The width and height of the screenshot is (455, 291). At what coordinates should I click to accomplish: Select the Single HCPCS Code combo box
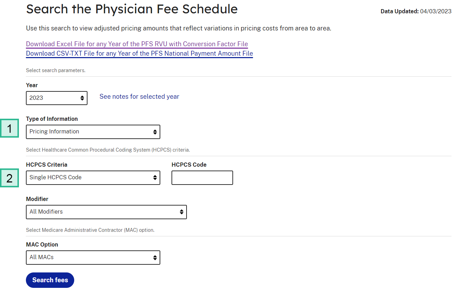point(93,178)
